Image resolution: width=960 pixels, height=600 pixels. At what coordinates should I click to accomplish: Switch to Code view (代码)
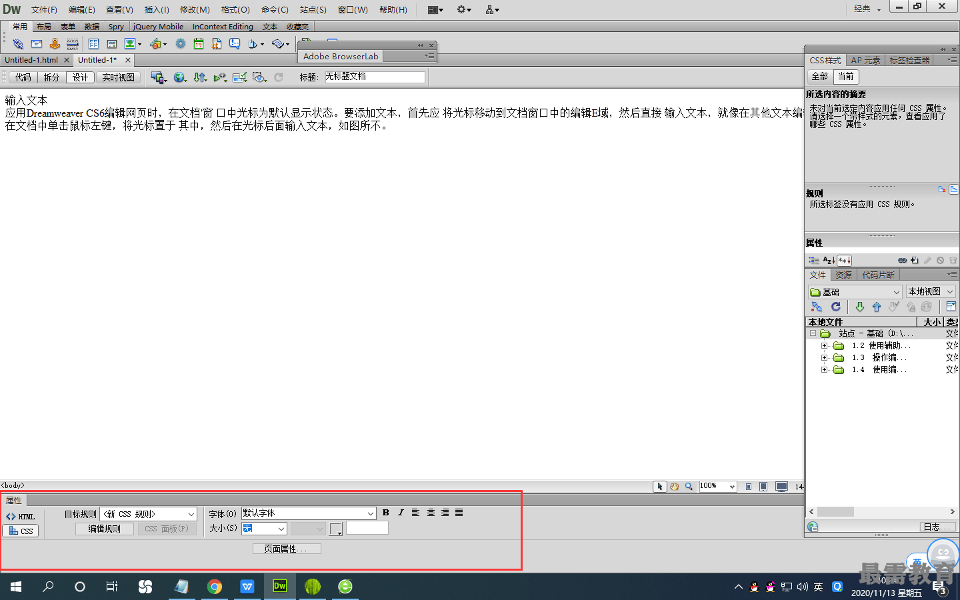coord(23,77)
